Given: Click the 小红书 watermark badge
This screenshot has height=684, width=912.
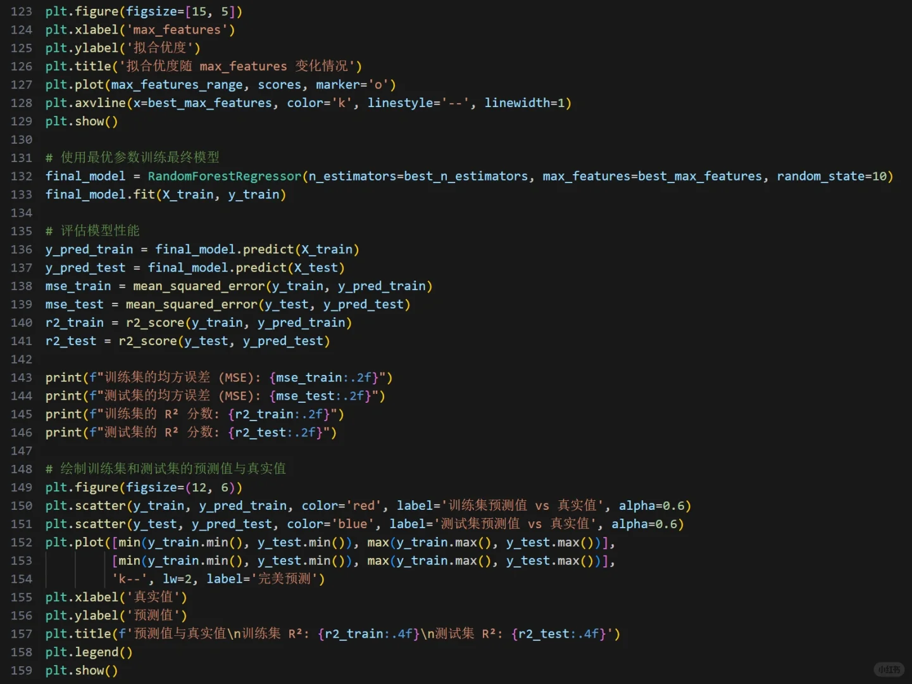Looking at the screenshot, I should click(889, 669).
